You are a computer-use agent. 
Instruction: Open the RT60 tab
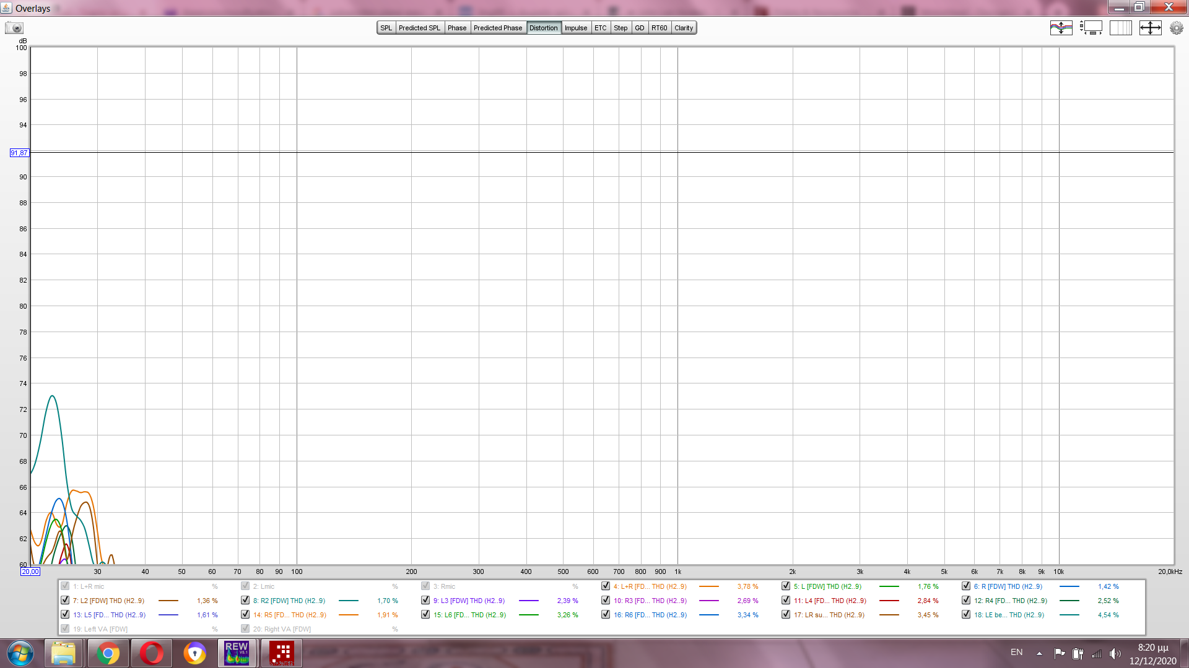click(x=659, y=28)
